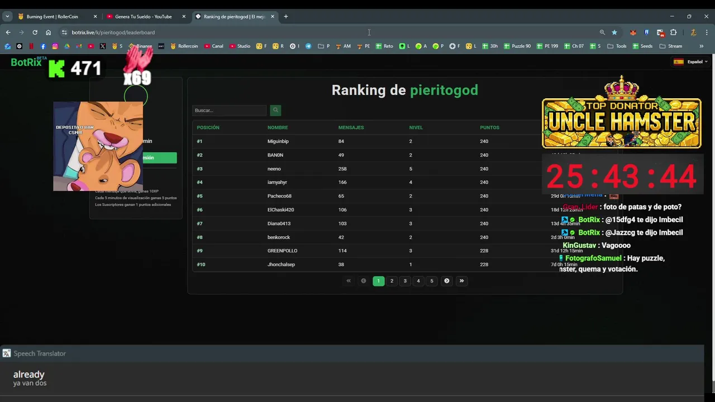Click into the Buscar search field
715x402 pixels.
click(229, 111)
